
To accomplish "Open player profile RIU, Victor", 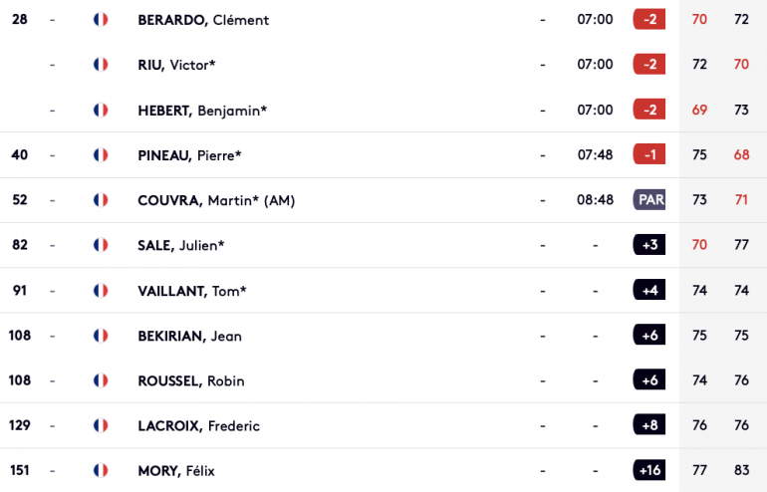I will coord(176,65).
